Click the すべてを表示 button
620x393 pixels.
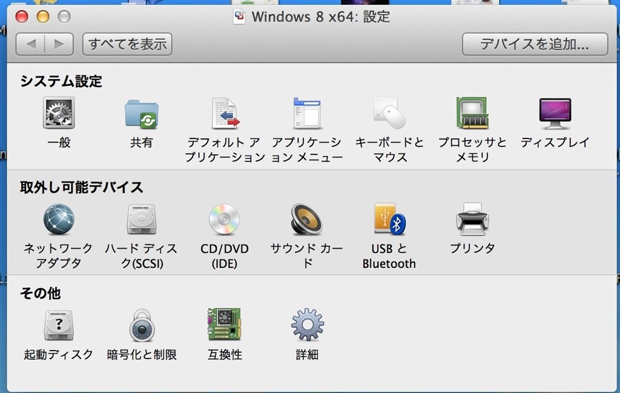pyautogui.click(x=127, y=44)
